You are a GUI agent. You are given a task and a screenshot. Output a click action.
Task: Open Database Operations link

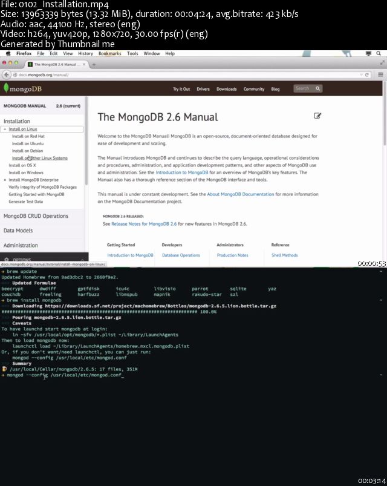click(x=181, y=255)
